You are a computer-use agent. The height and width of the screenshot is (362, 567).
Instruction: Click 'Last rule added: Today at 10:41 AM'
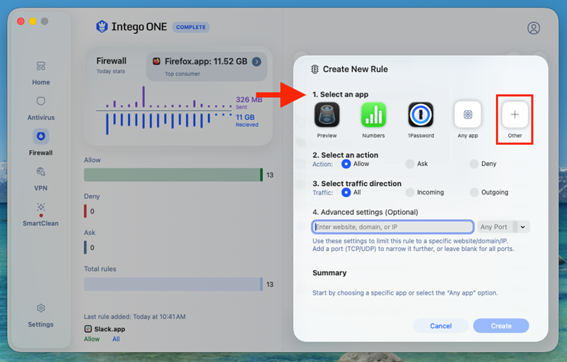[x=135, y=317]
